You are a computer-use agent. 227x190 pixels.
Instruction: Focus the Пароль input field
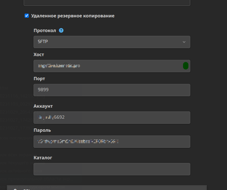(112, 142)
